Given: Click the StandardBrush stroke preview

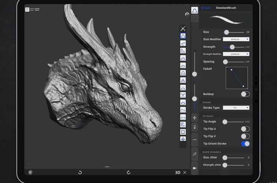Looking at the screenshot, I should (x=226, y=19).
